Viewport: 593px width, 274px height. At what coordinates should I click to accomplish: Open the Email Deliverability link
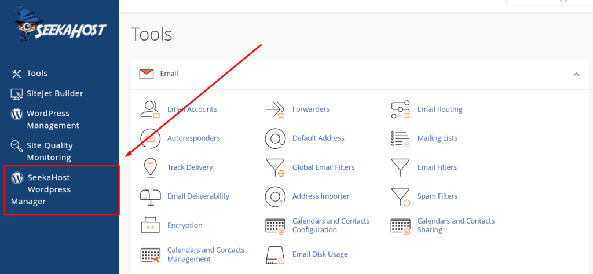198,196
